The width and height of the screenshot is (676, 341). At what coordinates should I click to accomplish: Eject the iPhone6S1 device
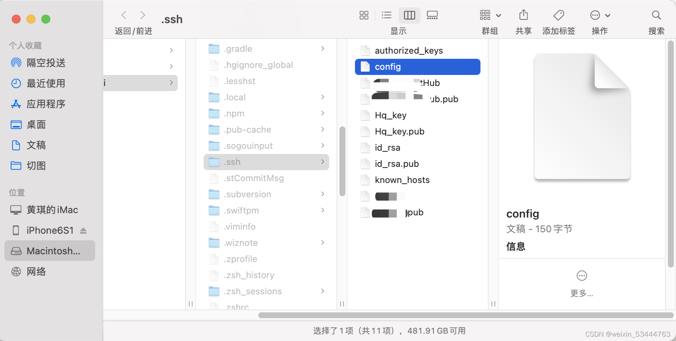[84, 230]
